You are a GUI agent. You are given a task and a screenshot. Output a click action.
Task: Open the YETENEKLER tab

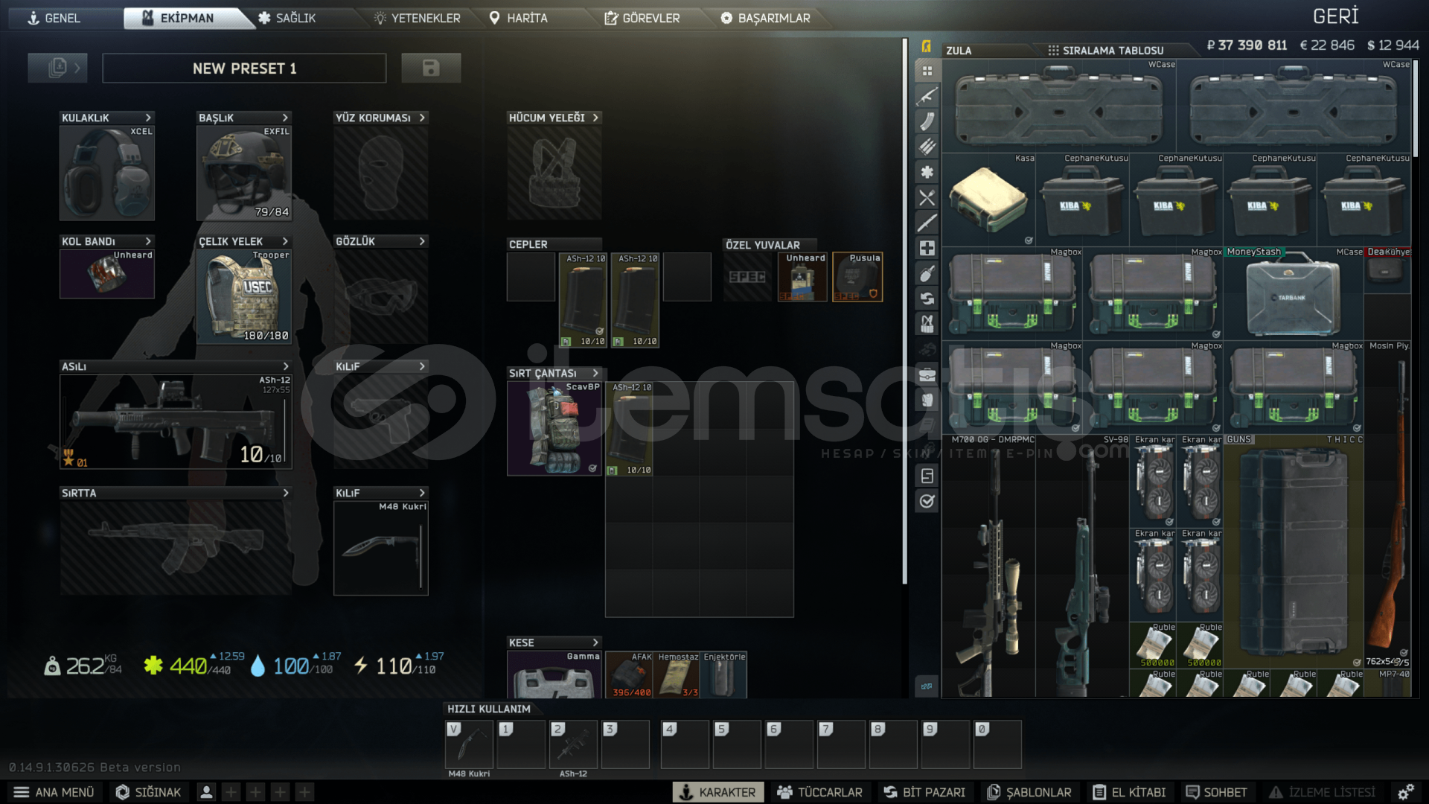point(417,18)
